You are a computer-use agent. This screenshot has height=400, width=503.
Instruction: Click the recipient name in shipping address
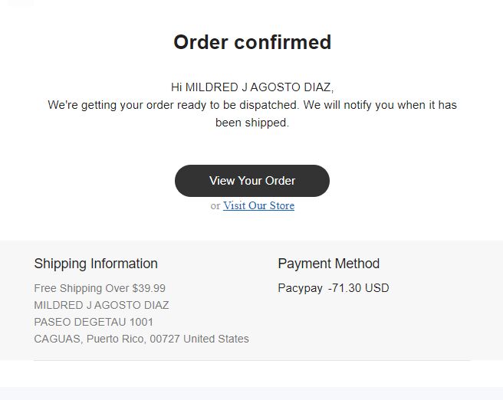[x=101, y=305]
